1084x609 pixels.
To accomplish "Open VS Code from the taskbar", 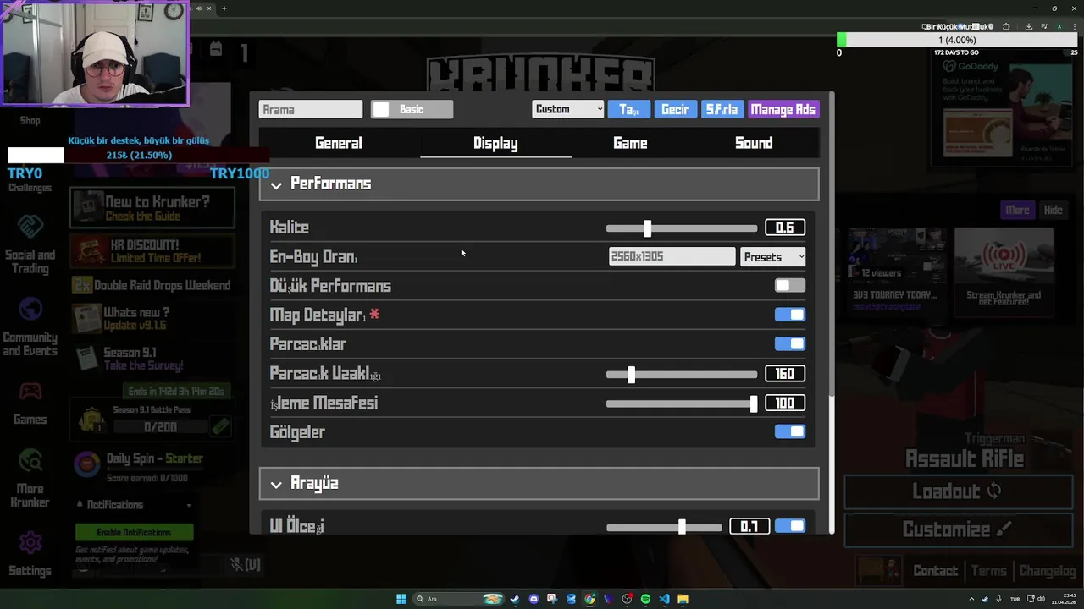I will tap(664, 599).
